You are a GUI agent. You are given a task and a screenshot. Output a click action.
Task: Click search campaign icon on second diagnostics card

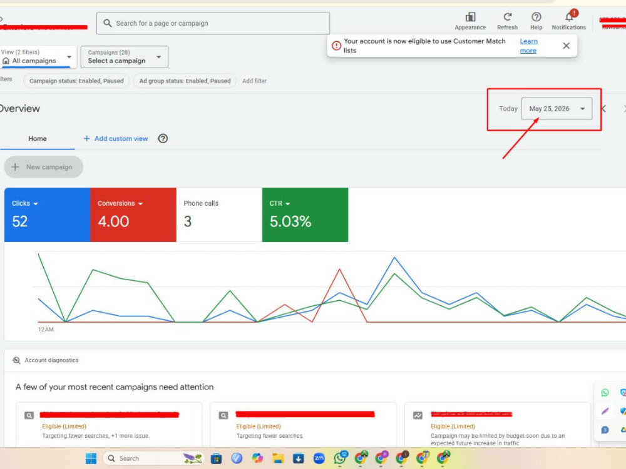[223, 415]
